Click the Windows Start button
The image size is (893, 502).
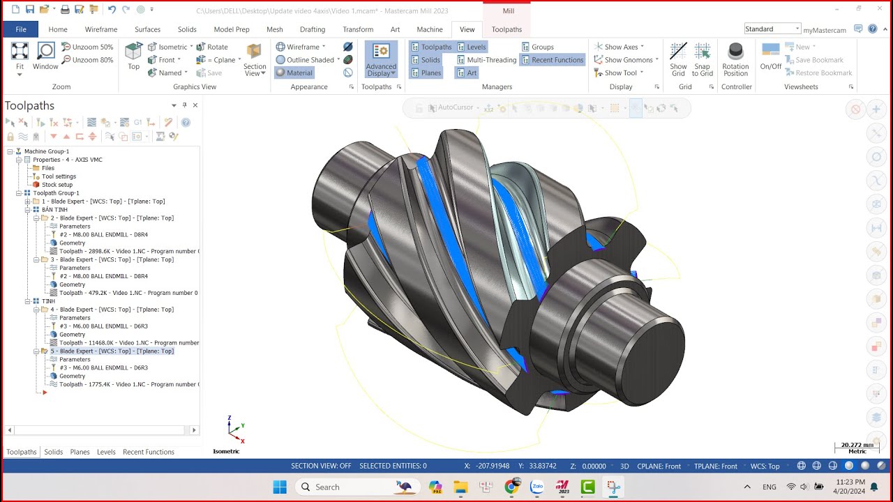(x=280, y=487)
